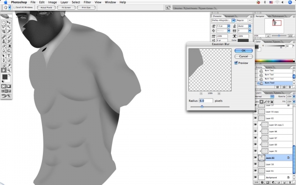Select the Shape tool
Image resolution: width=296 pixels, height=185 pixels.
click(x=9, y=60)
